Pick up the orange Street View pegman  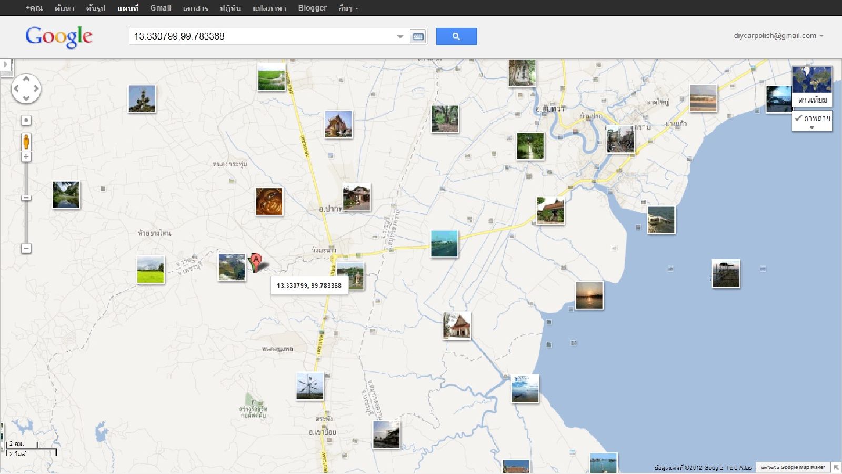[26, 142]
